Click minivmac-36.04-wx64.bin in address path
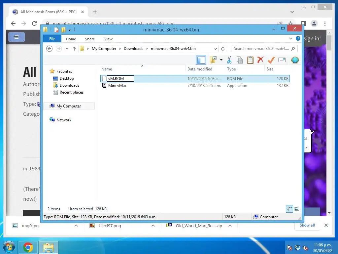 [173, 49]
